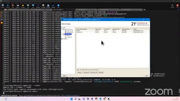Sort by Free (GB) column header

point(108,29)
